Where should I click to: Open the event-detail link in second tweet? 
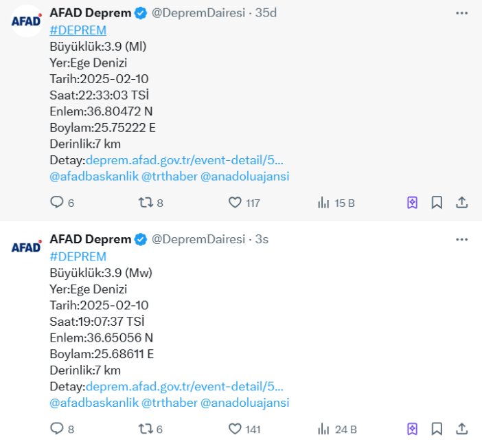coord(184,387)
